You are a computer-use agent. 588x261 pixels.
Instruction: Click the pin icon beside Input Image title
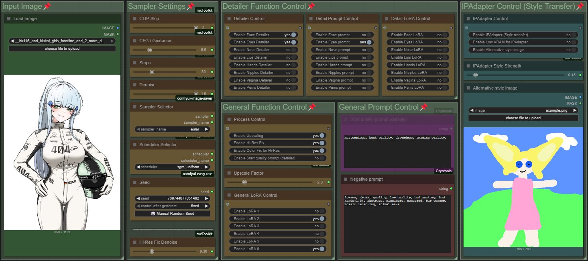(47, 6)
